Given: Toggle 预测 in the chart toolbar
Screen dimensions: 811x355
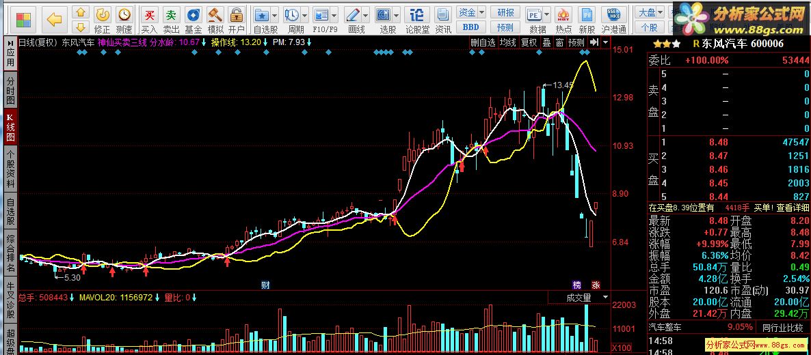Looking at the screenshot, I should click(576, 42).
